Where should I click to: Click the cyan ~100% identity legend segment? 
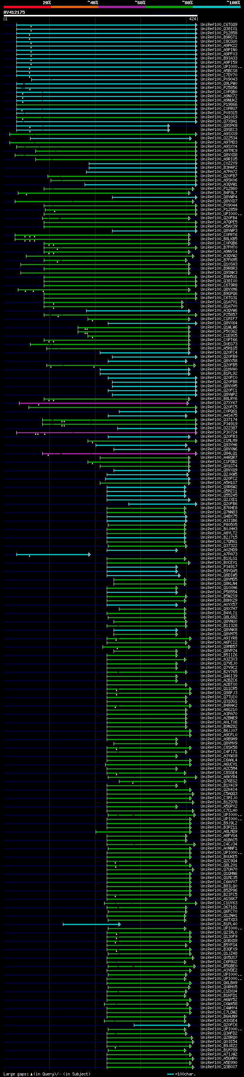coord(217,7)
